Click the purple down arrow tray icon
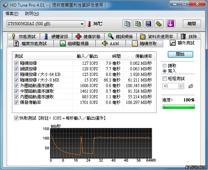The image size is (208, 170). (171, 24)
